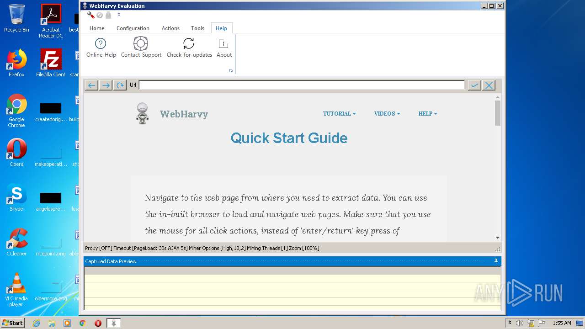Switch to the Configuration ribbon tab
585x329 pixels.
click(x=133, y=28)
